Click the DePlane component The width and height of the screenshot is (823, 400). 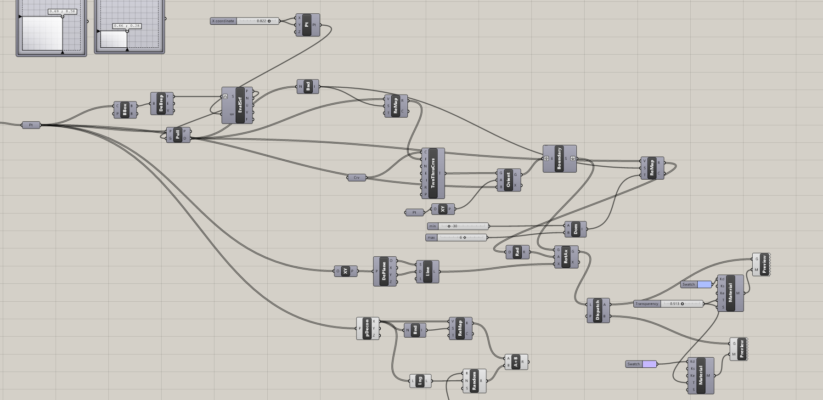coord(384,271)
